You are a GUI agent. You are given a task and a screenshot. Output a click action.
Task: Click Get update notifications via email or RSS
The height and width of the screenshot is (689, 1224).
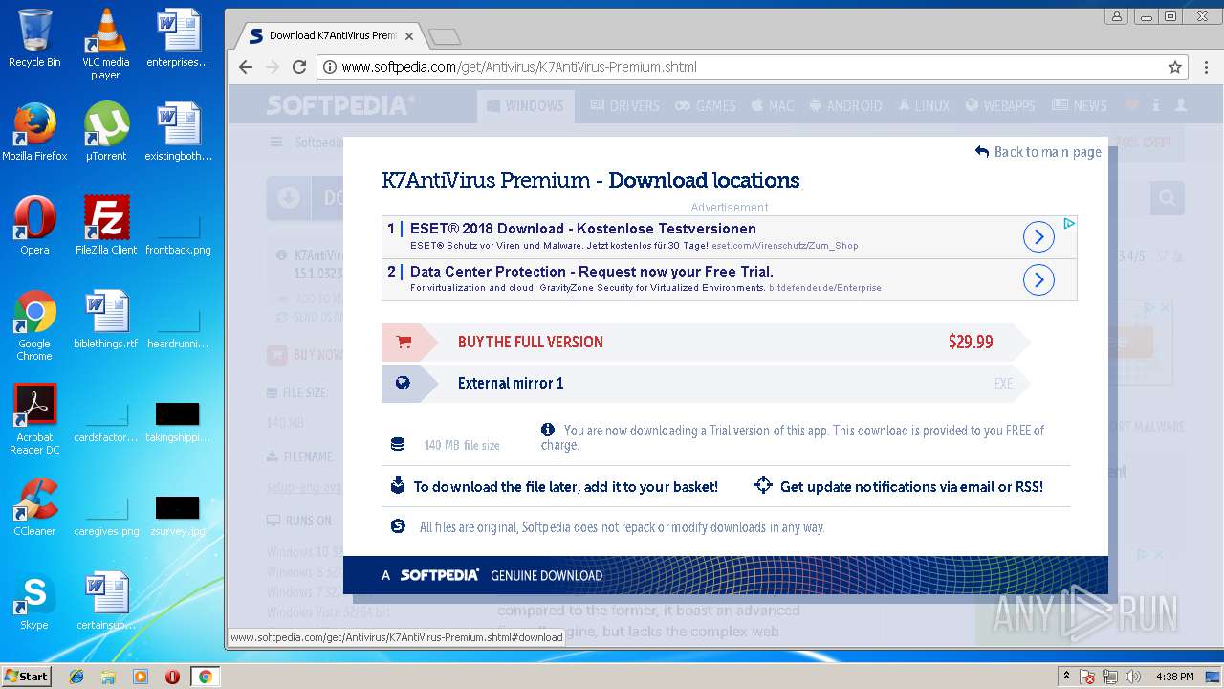[x=911, y=487]
